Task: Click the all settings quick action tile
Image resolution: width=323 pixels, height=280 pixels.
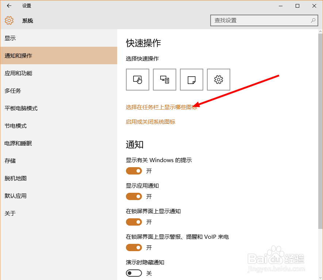Action: click(x=218, y=79)
